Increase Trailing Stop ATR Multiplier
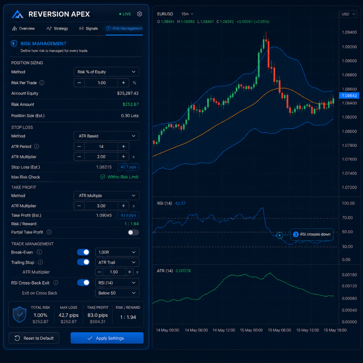Screen dimensions: 363x363 (x=130, y=272)
